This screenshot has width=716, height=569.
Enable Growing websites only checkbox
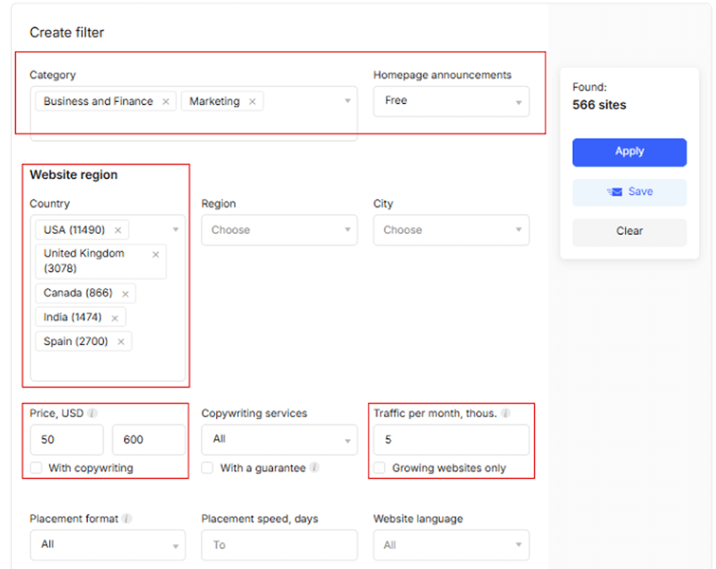click(x=379, y=468)
